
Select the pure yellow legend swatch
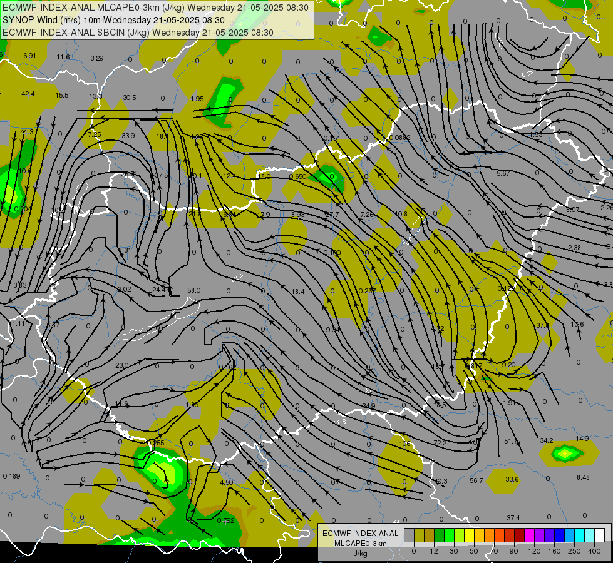tap(469, 535)
